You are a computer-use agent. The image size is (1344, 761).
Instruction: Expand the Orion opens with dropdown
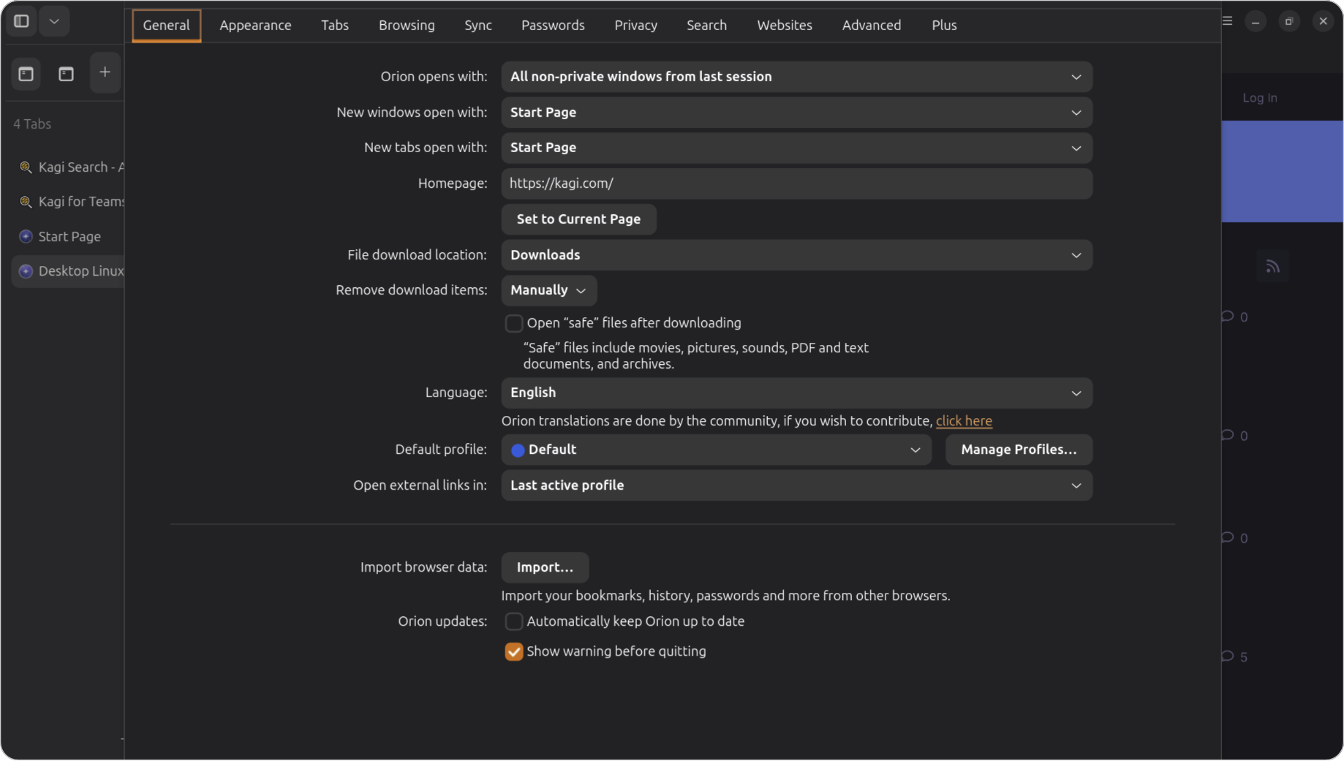[x=796, y=77]
